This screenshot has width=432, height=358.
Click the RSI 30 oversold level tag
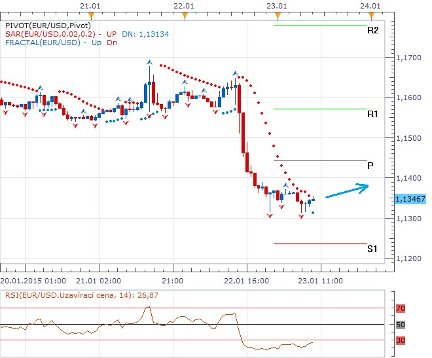[x=403, y=340]
